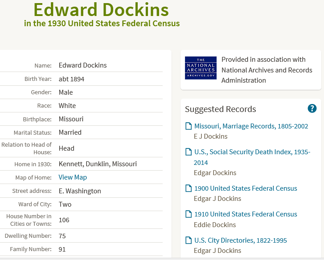Click document icon beside 1900 United States Federal Census
Screen dimensions: 324x260
click(189, 188)
